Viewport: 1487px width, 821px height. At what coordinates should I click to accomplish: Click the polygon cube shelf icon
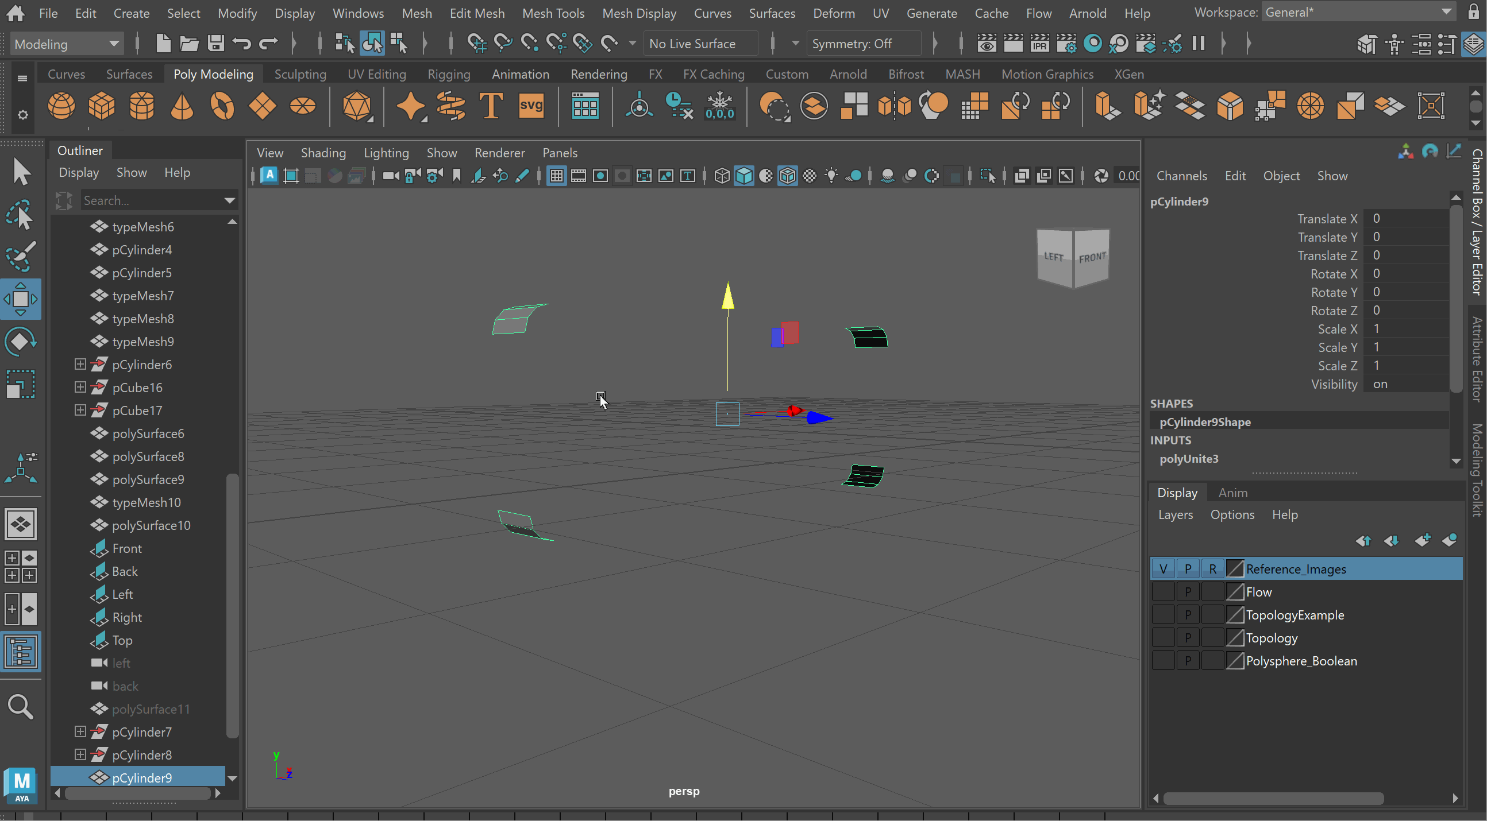102,106
